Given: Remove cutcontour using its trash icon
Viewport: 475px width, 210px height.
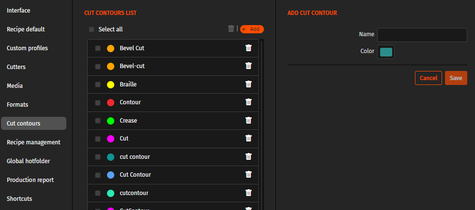Looking at the screenshot, I should [x=248, y=193].
